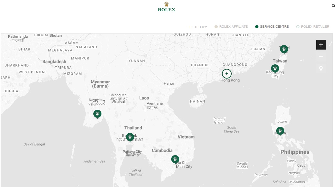
Task: Open the search magnifier icon
Action: [333, 6]
